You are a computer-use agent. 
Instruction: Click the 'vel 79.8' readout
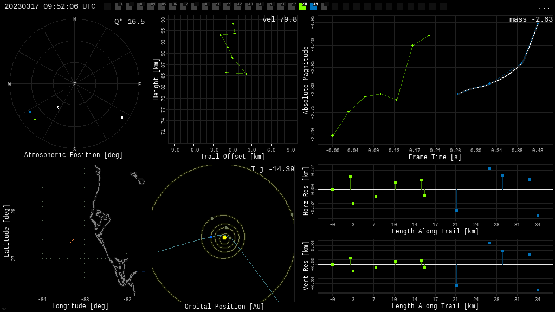[280, 19]
